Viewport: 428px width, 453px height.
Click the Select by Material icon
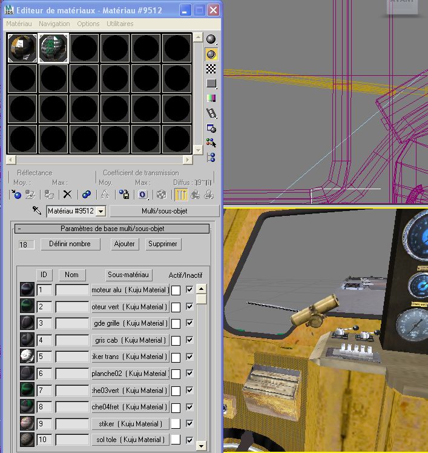[x=211, y=143]
